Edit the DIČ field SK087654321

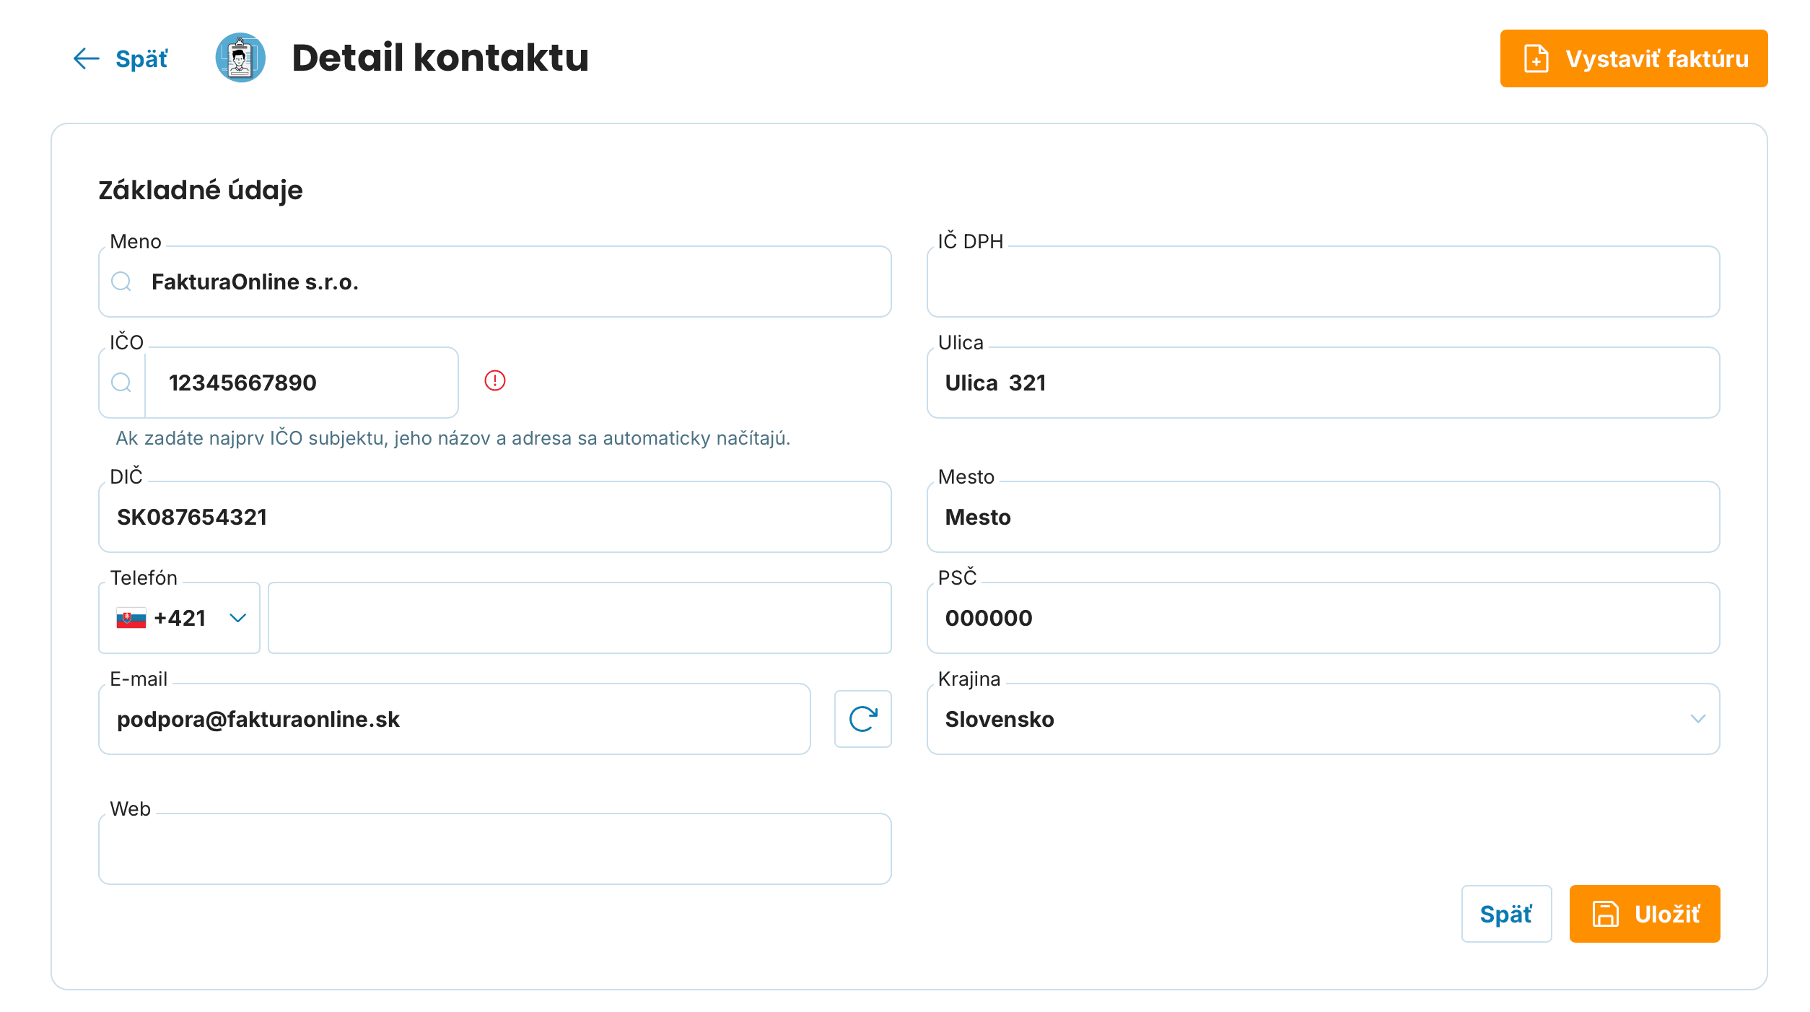click(x=495, y=517)
